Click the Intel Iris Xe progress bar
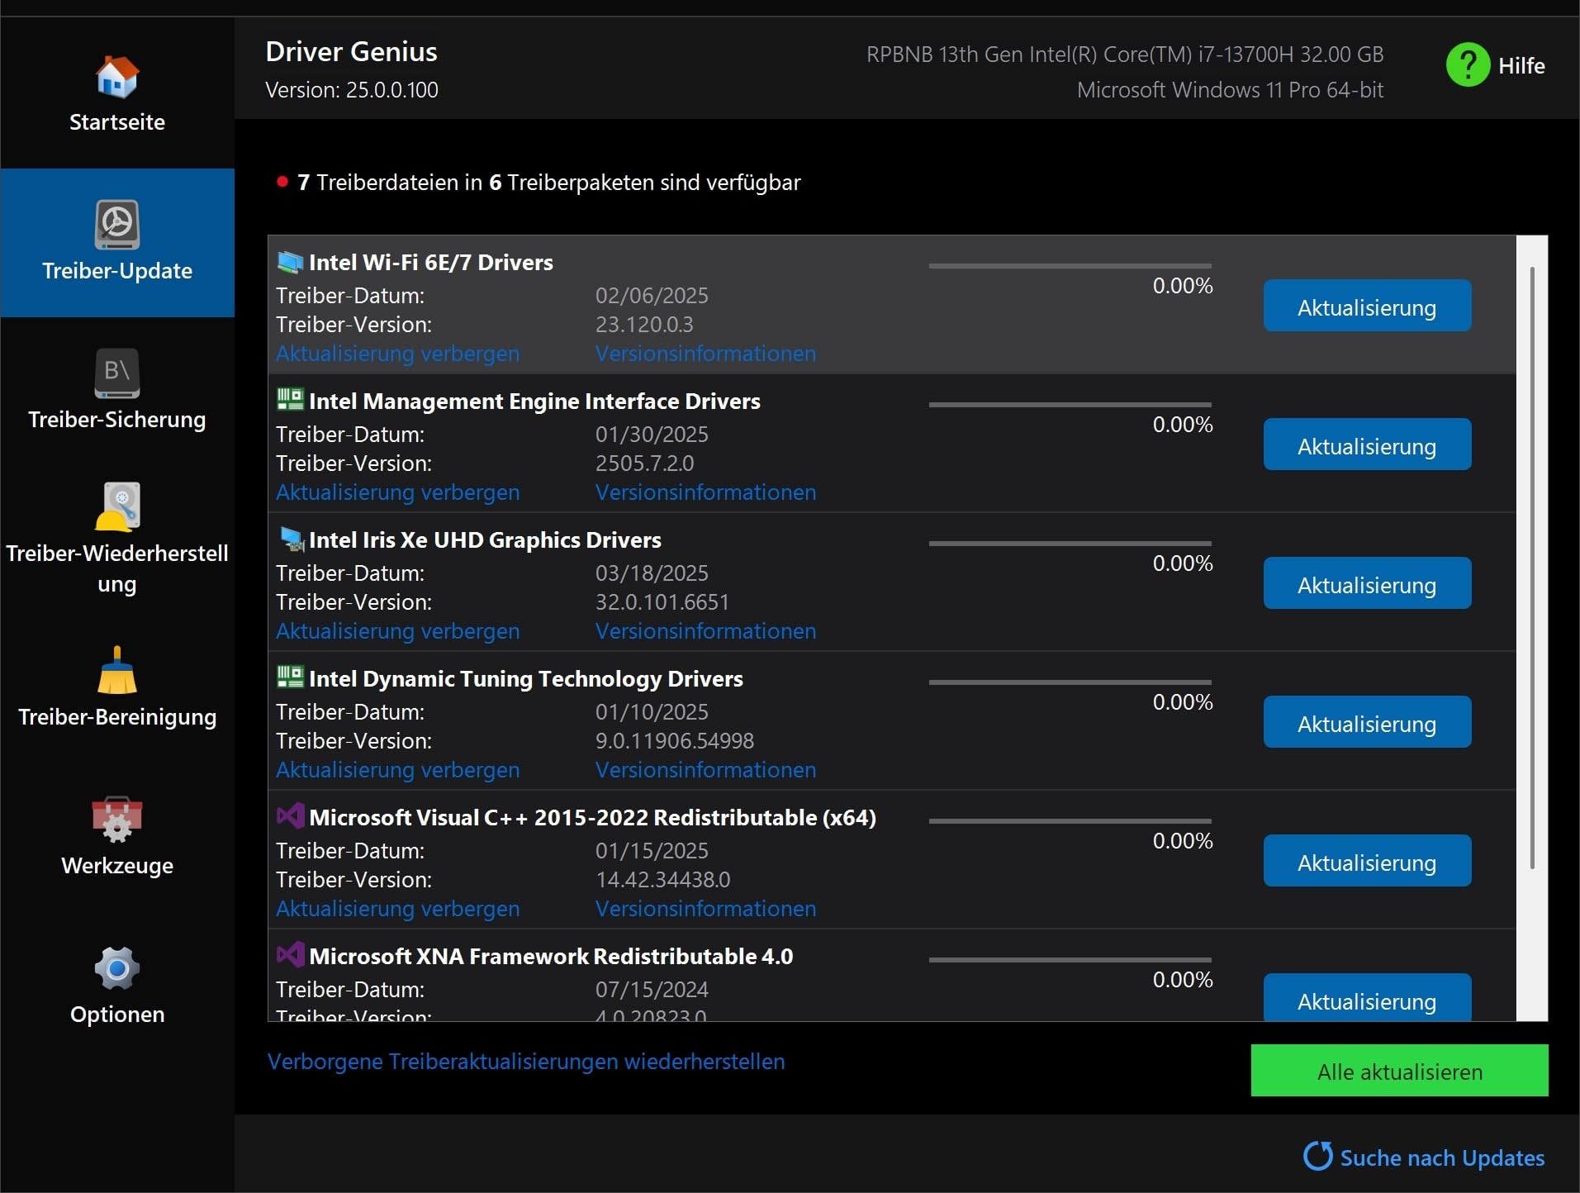 1070,544
